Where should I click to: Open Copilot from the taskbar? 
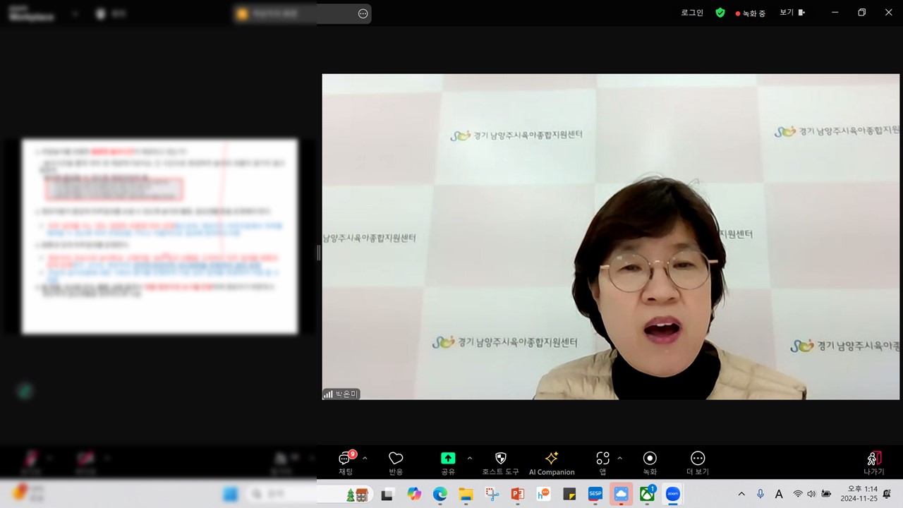pyautogui.click(x=414, y=495)
